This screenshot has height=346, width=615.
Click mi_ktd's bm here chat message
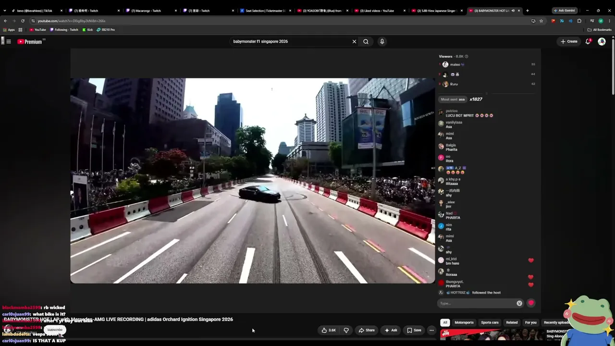[x=449, y=261]
